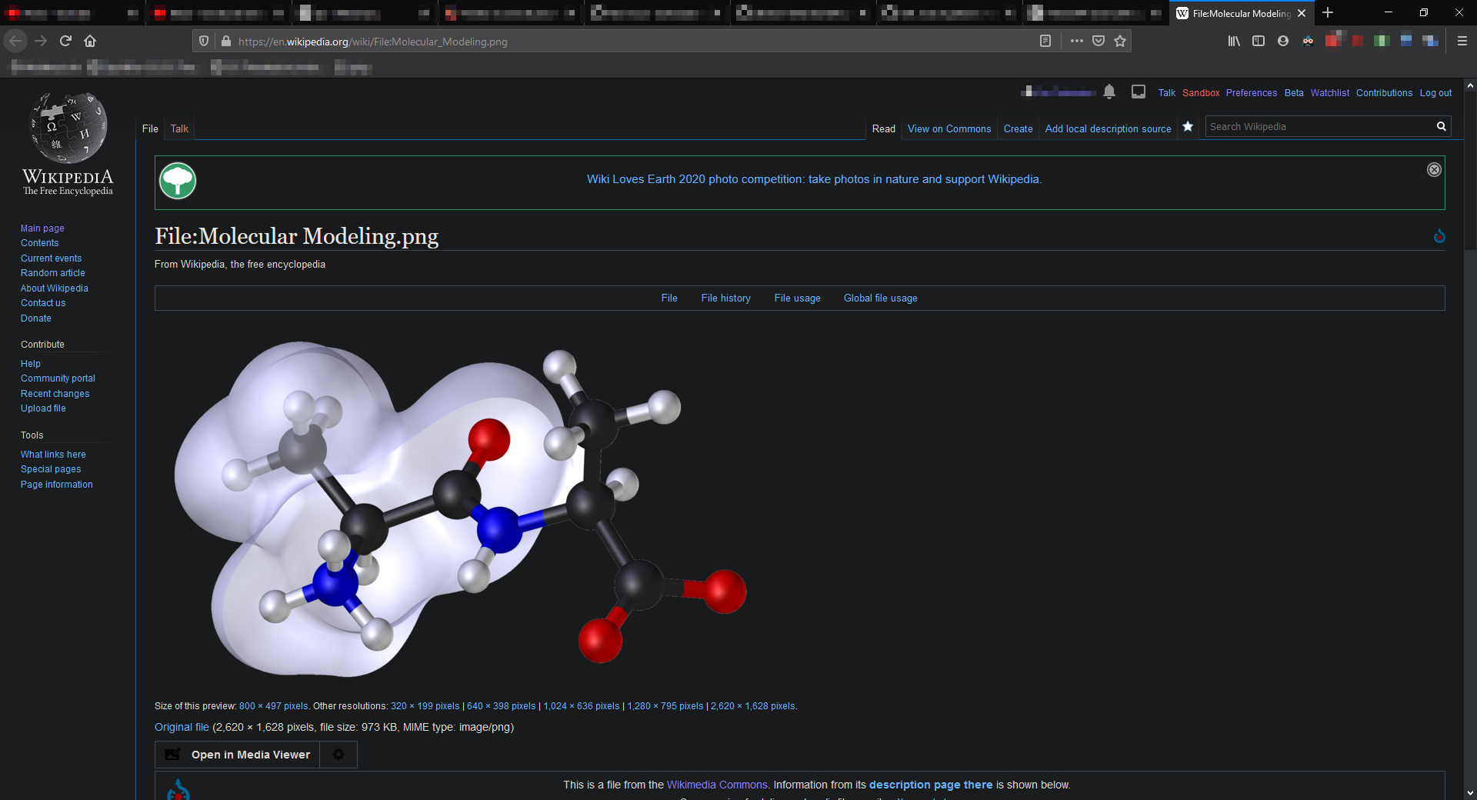Bookmark the page with the star icon

(1119, 41)
